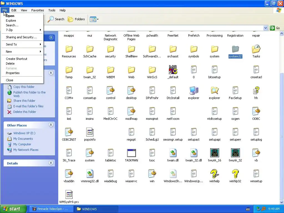Open My Computer link
Screen dimensions: 284x213
22,144
